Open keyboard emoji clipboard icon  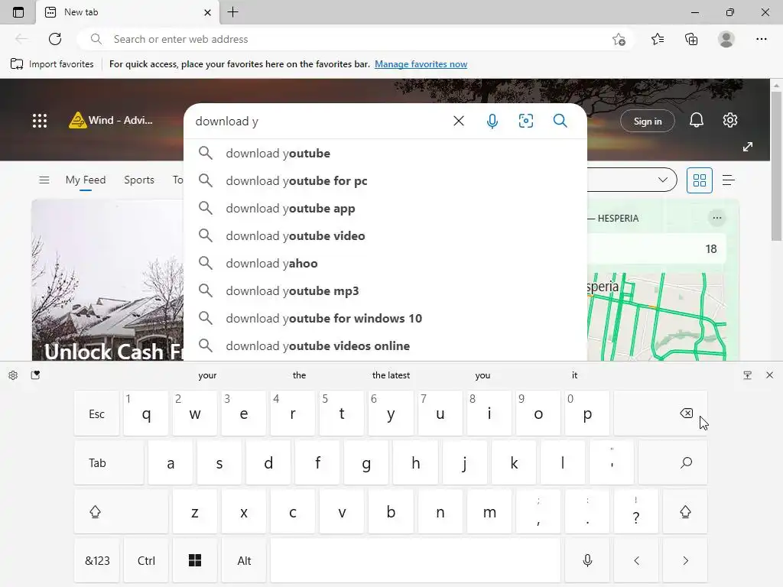35,375
